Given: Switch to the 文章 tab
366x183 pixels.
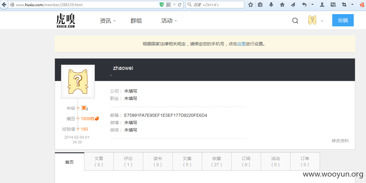Looking at the screenshot, I should click(99, 162).
